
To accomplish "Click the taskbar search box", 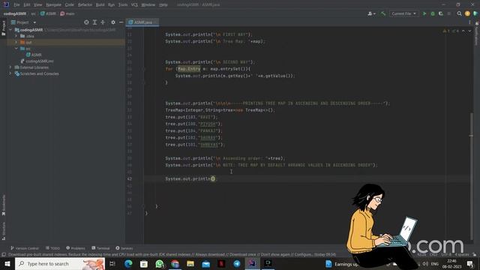I will (60, 263).
